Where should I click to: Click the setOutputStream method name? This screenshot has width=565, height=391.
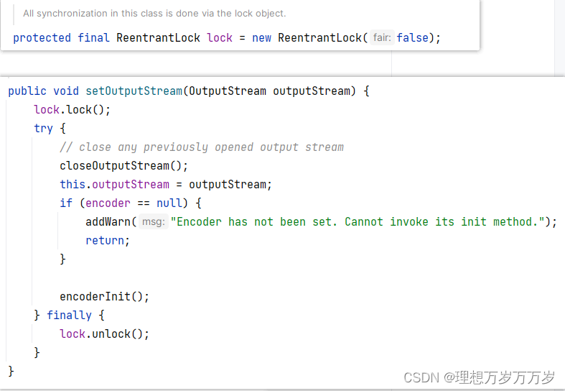click(134, 91)
